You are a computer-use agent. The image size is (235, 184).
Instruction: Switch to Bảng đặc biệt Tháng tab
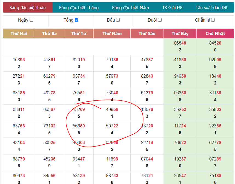click(x=79, y=8)
